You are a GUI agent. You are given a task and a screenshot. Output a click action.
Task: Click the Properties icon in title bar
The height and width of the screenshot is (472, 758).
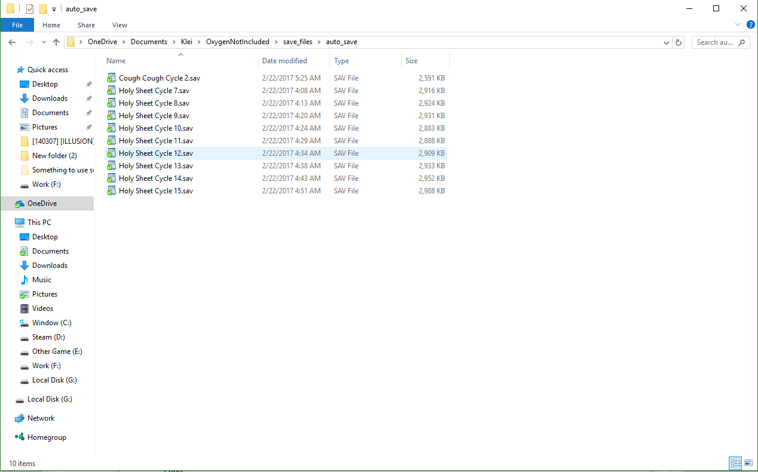pos(30,9)
